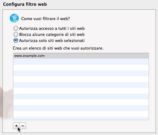Click the 'Come vuoi filtrare il web?' text

tap(45, 19)
